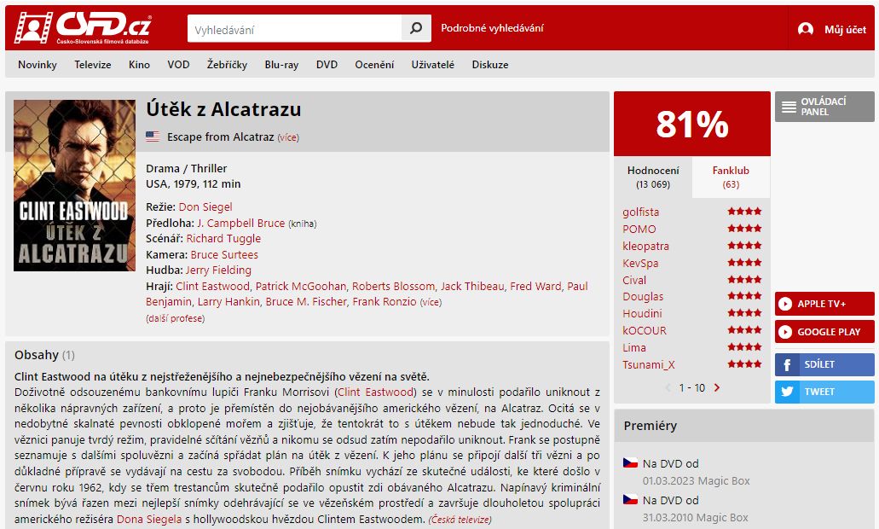This screenshot has width=879, height=529.
Task: Open J. Campbell Bruce author link
Action: pos(241,223)
